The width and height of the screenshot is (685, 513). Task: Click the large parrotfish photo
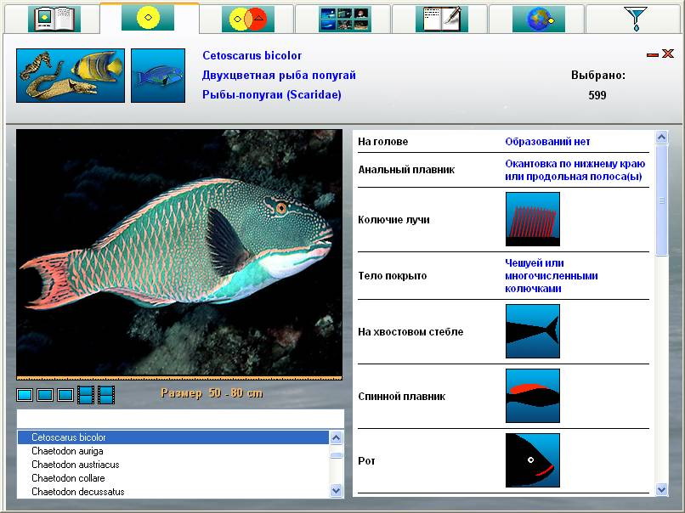[179, 253]
